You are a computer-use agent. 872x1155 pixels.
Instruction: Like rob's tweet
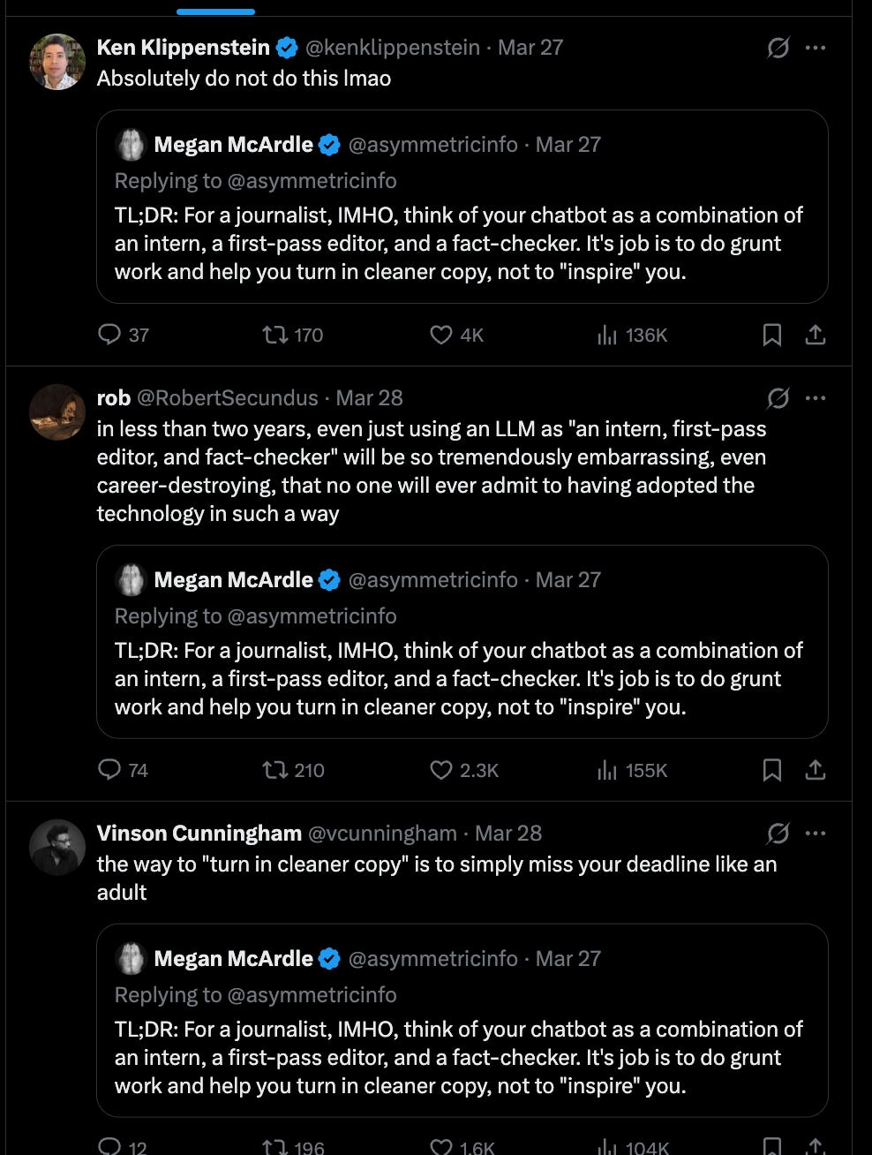440,770
